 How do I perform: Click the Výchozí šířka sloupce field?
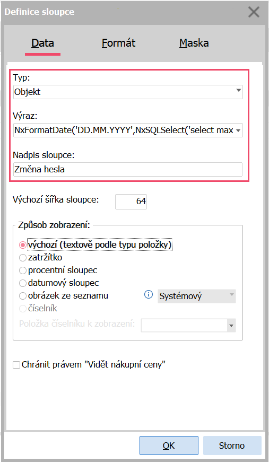[x=131, y=202]
